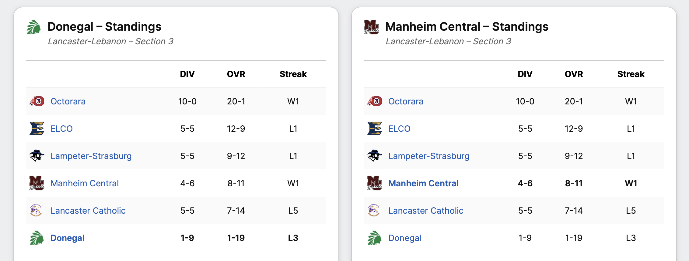Click Lancaster Catholic logo in Donegal standings
The height and width of the screenshot is (261, 689).
[36, 210]
